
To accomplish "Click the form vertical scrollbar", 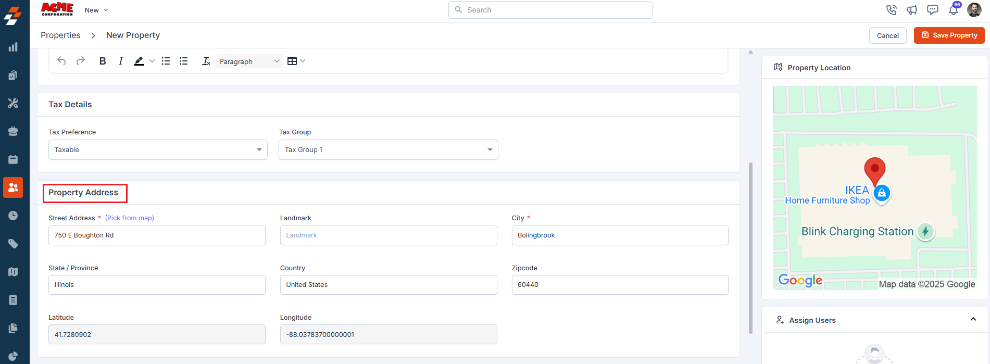I will coord(750,248).
